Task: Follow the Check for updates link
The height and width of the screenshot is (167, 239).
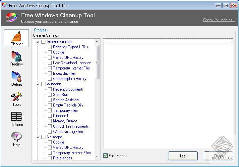Action: coord(219,20)
